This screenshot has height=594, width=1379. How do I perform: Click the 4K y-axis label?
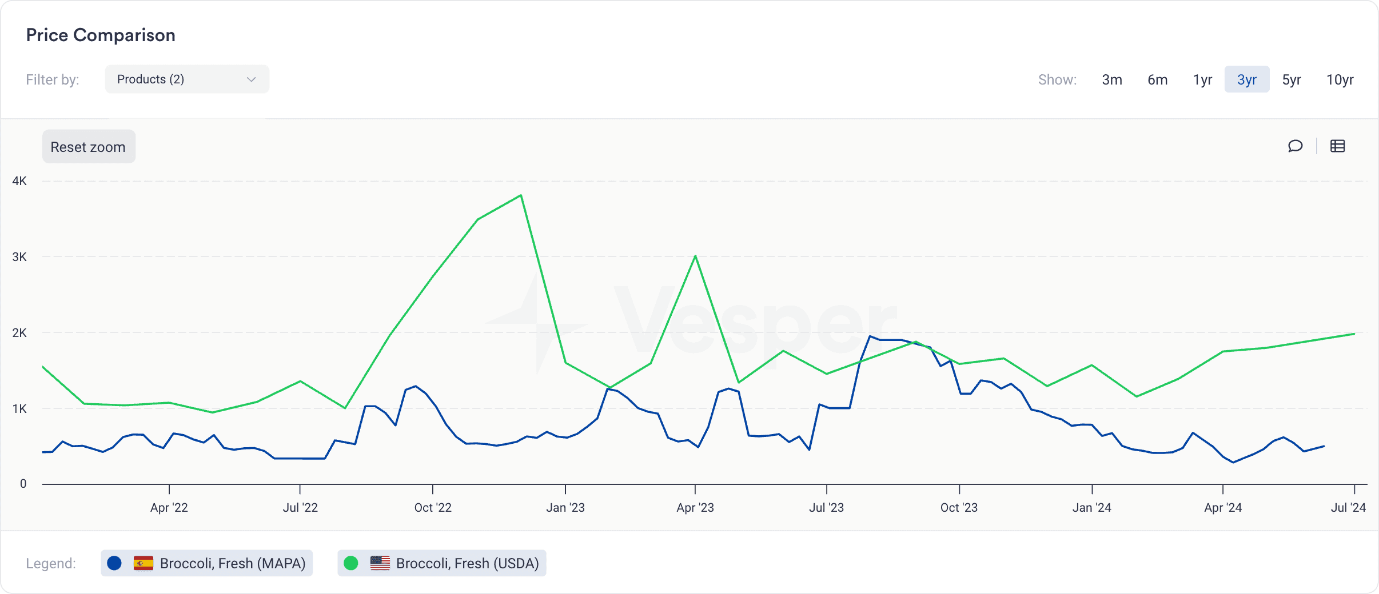[19, 181]
